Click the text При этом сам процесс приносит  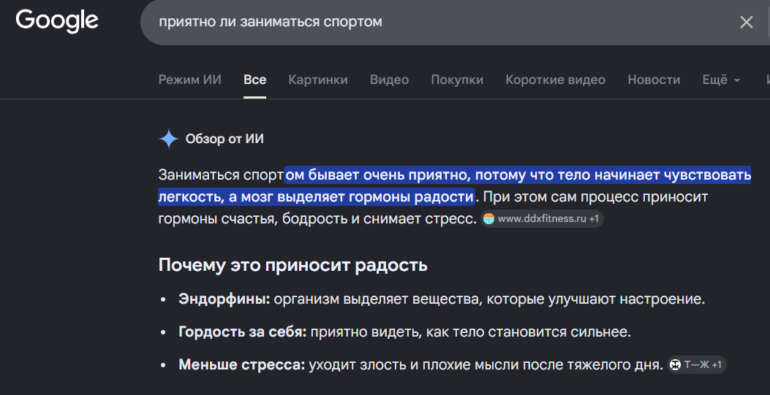596,197
